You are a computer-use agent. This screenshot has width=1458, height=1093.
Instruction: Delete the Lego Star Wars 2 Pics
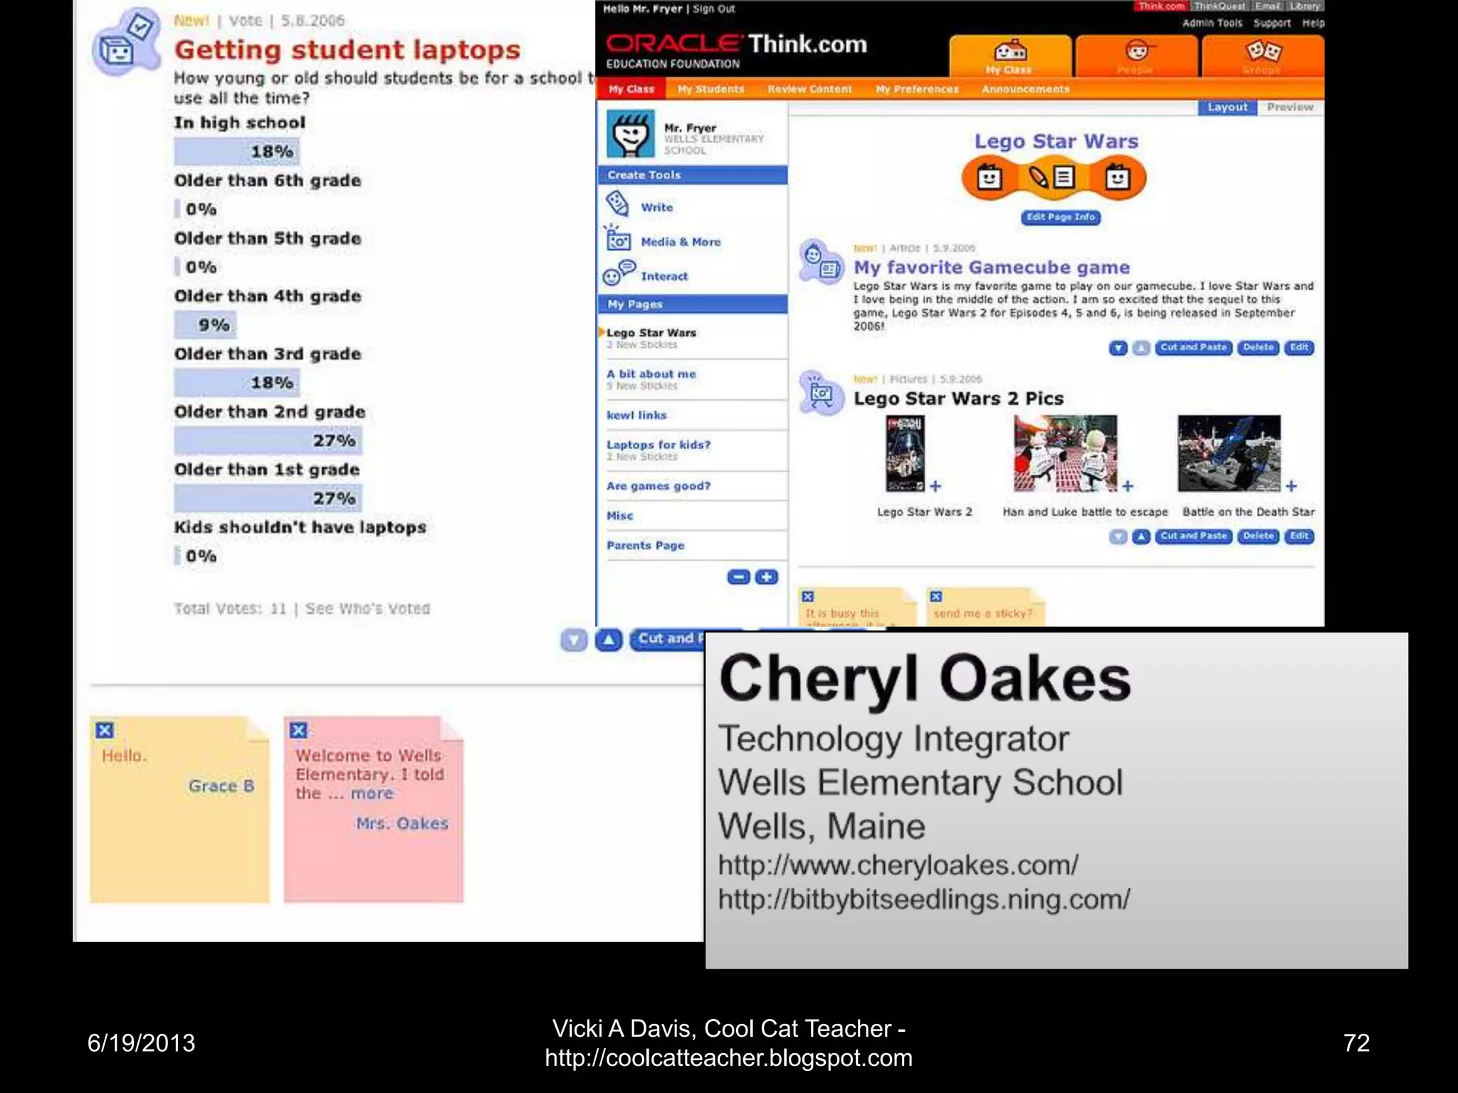pyautogui.click(x=1258, y=536)
